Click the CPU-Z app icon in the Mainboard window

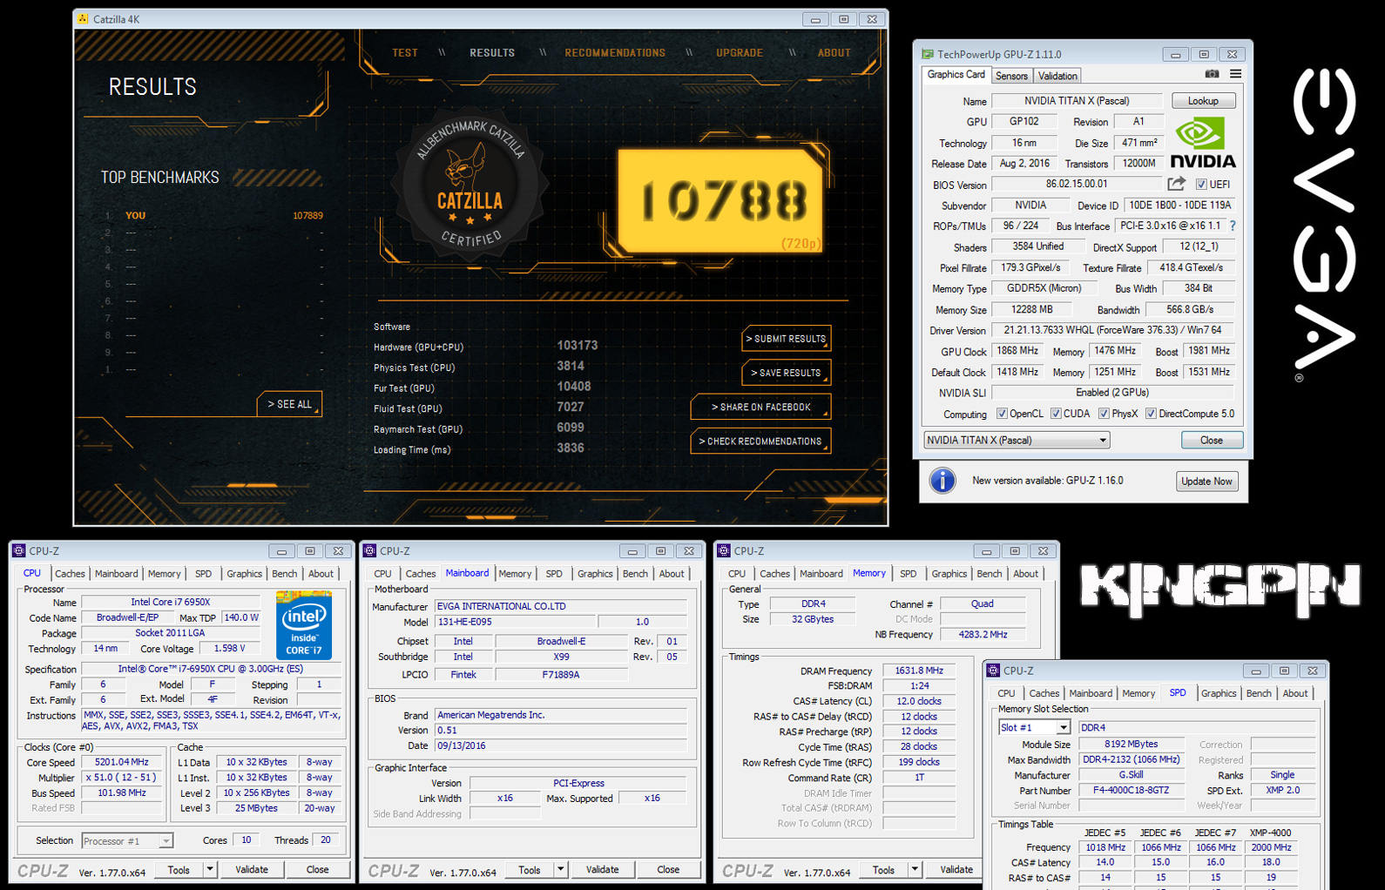pyautogui.click(x=370, y=550)
